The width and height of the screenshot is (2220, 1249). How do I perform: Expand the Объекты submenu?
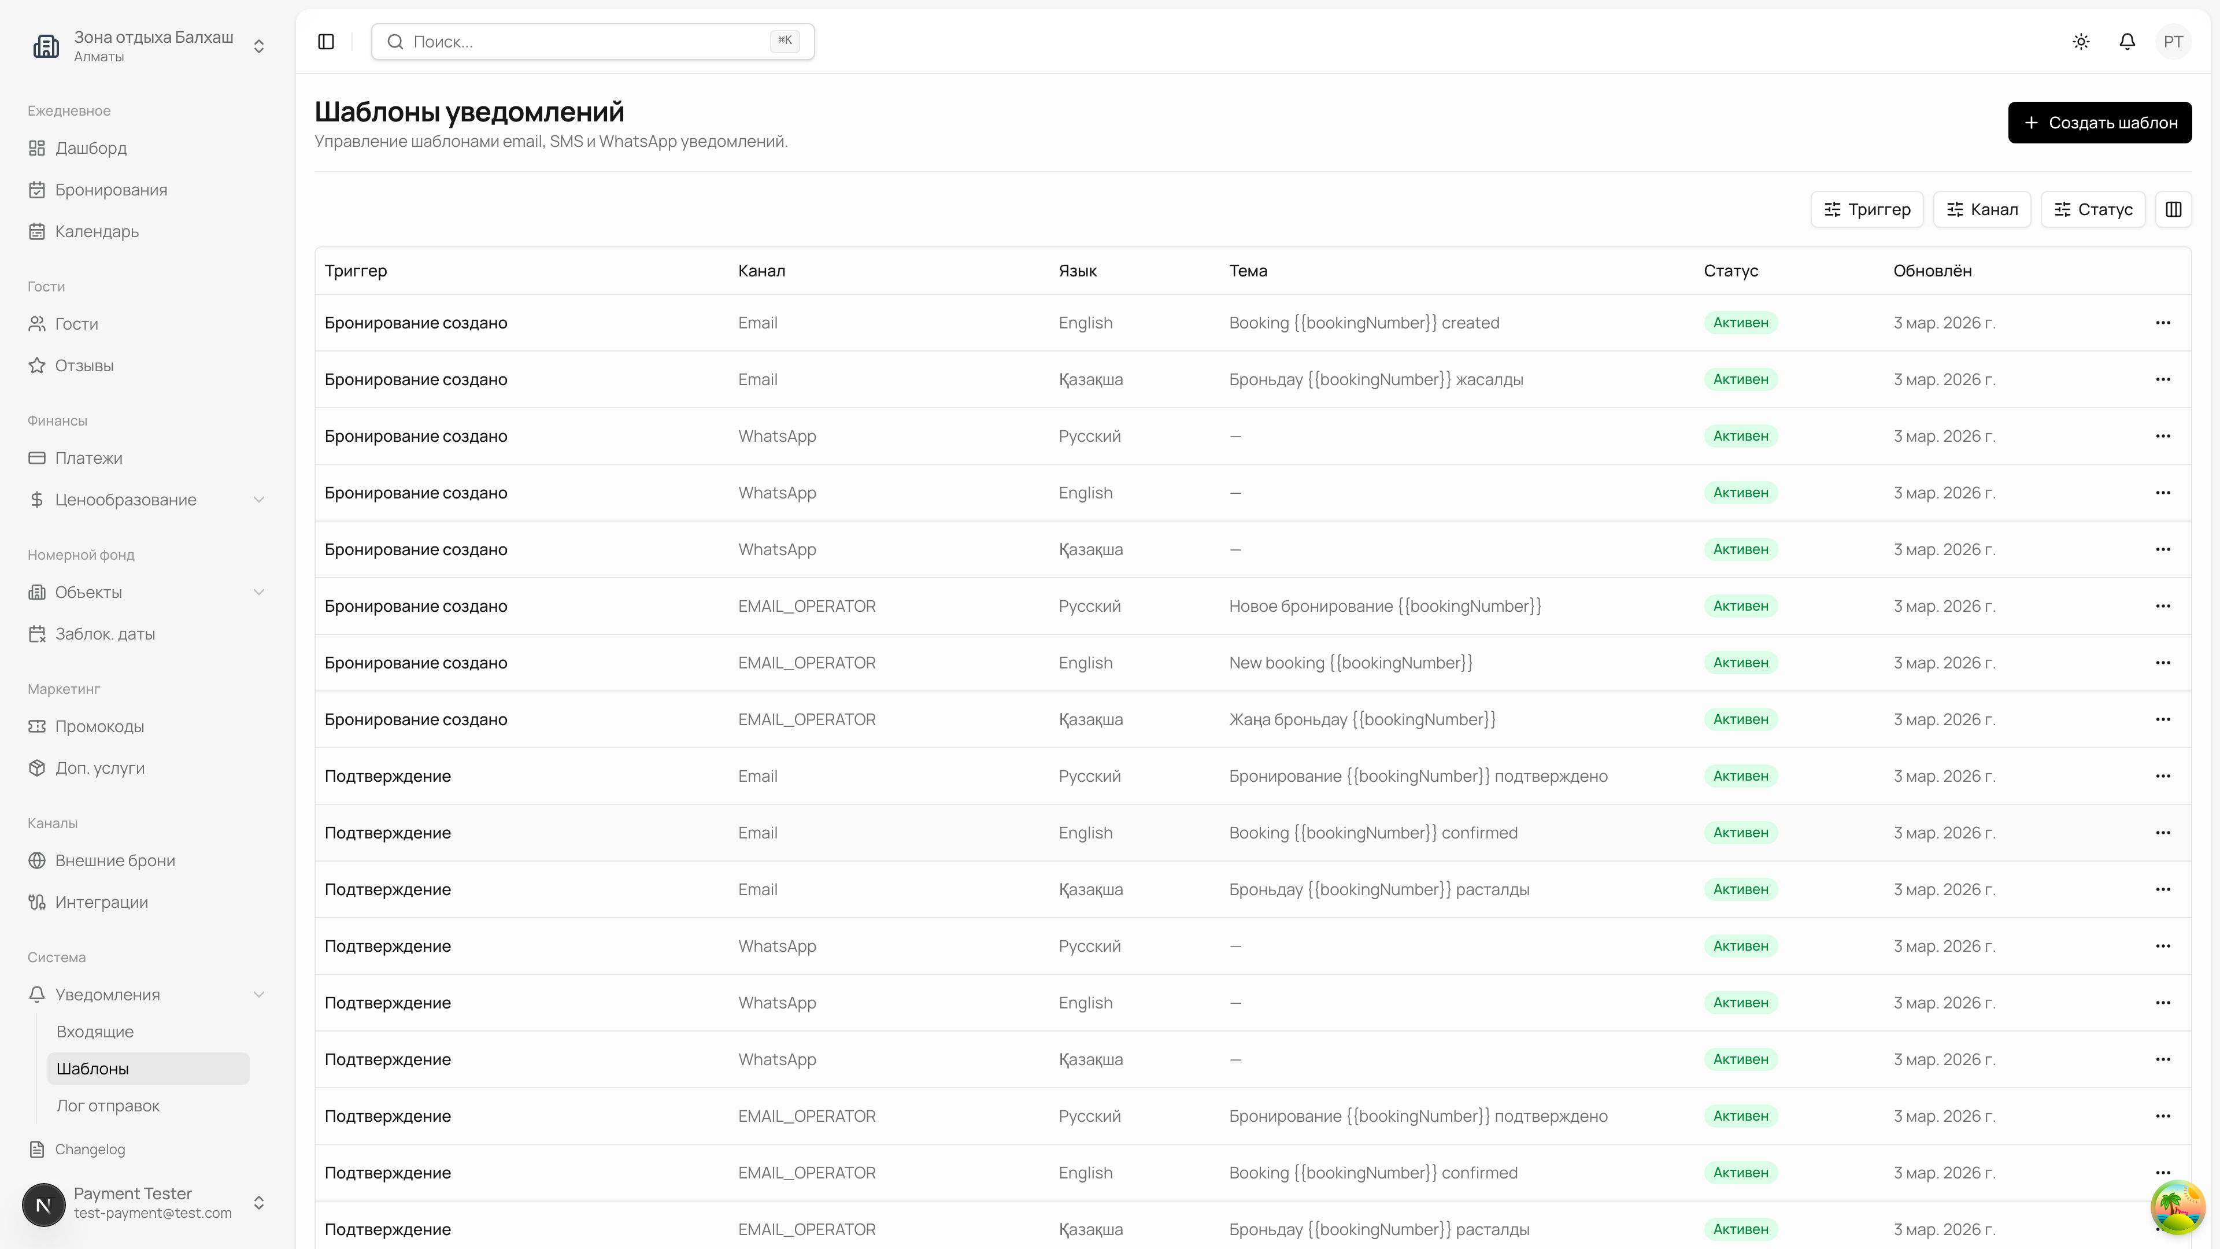(x=258, y=592)
